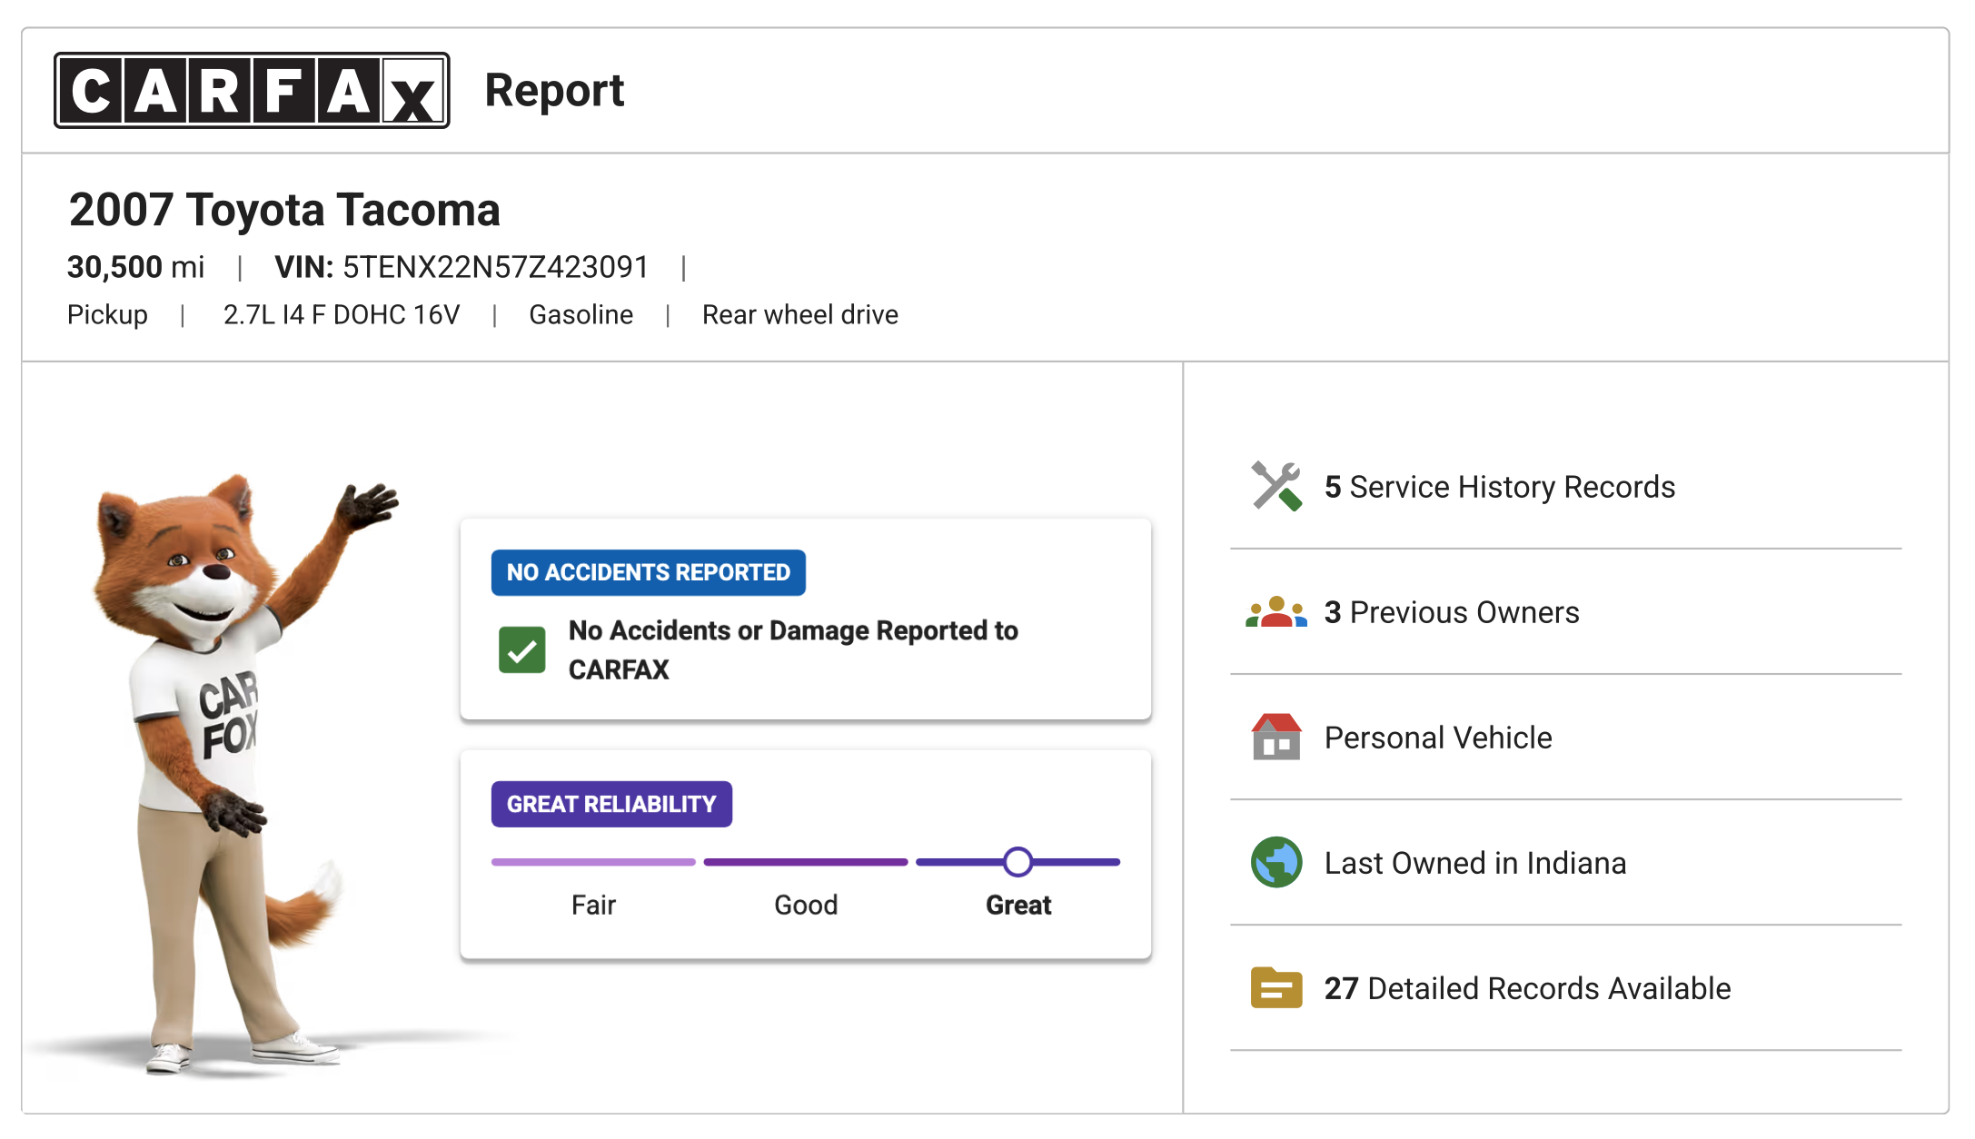Click the VIN number text

tap(495, 267)
